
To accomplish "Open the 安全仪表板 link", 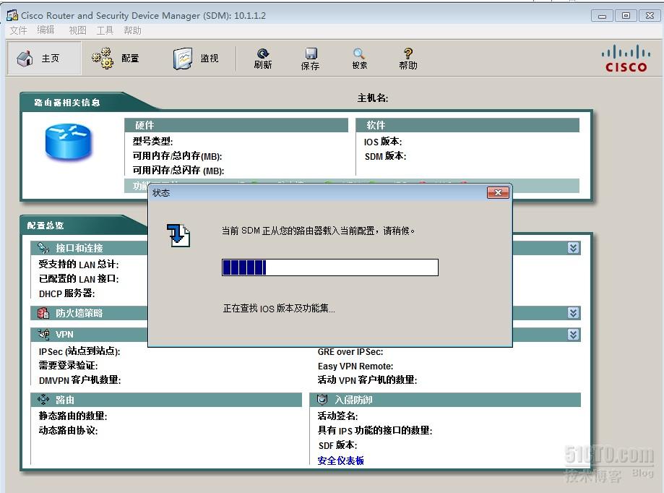I will pos(341,460).
